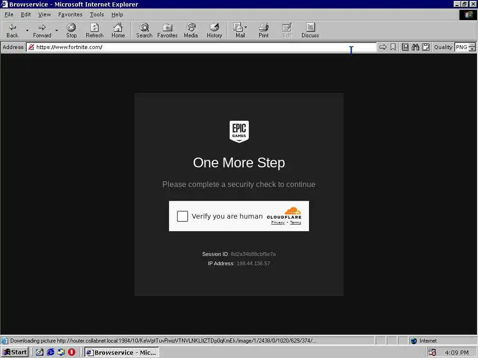Click the IP Address value 198.44.136.57

[253, 264]
